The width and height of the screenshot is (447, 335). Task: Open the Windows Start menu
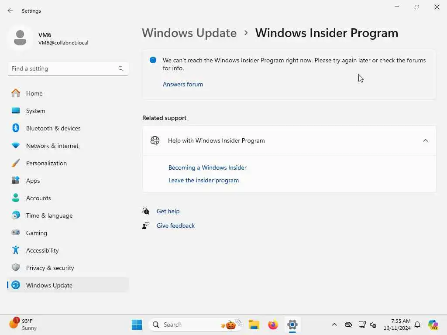(137, 325)
